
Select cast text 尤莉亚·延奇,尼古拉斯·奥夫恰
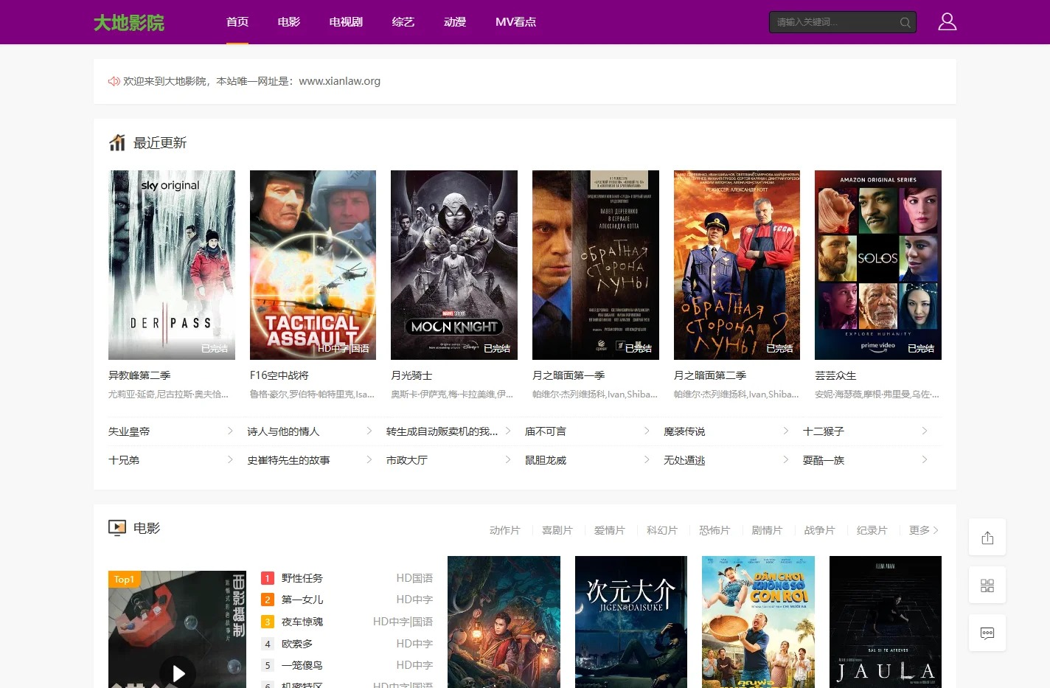168,395
